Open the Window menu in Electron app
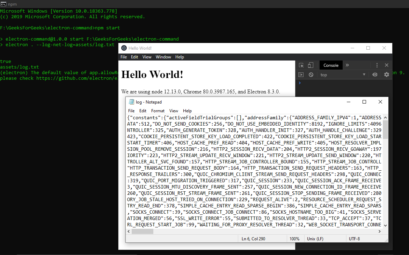Image resolution: width=409 pixels, height=255 pixels. (163, 57)
